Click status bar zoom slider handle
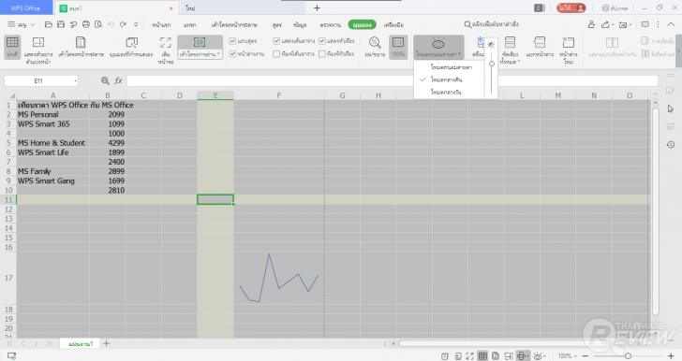 click(628, 356)
